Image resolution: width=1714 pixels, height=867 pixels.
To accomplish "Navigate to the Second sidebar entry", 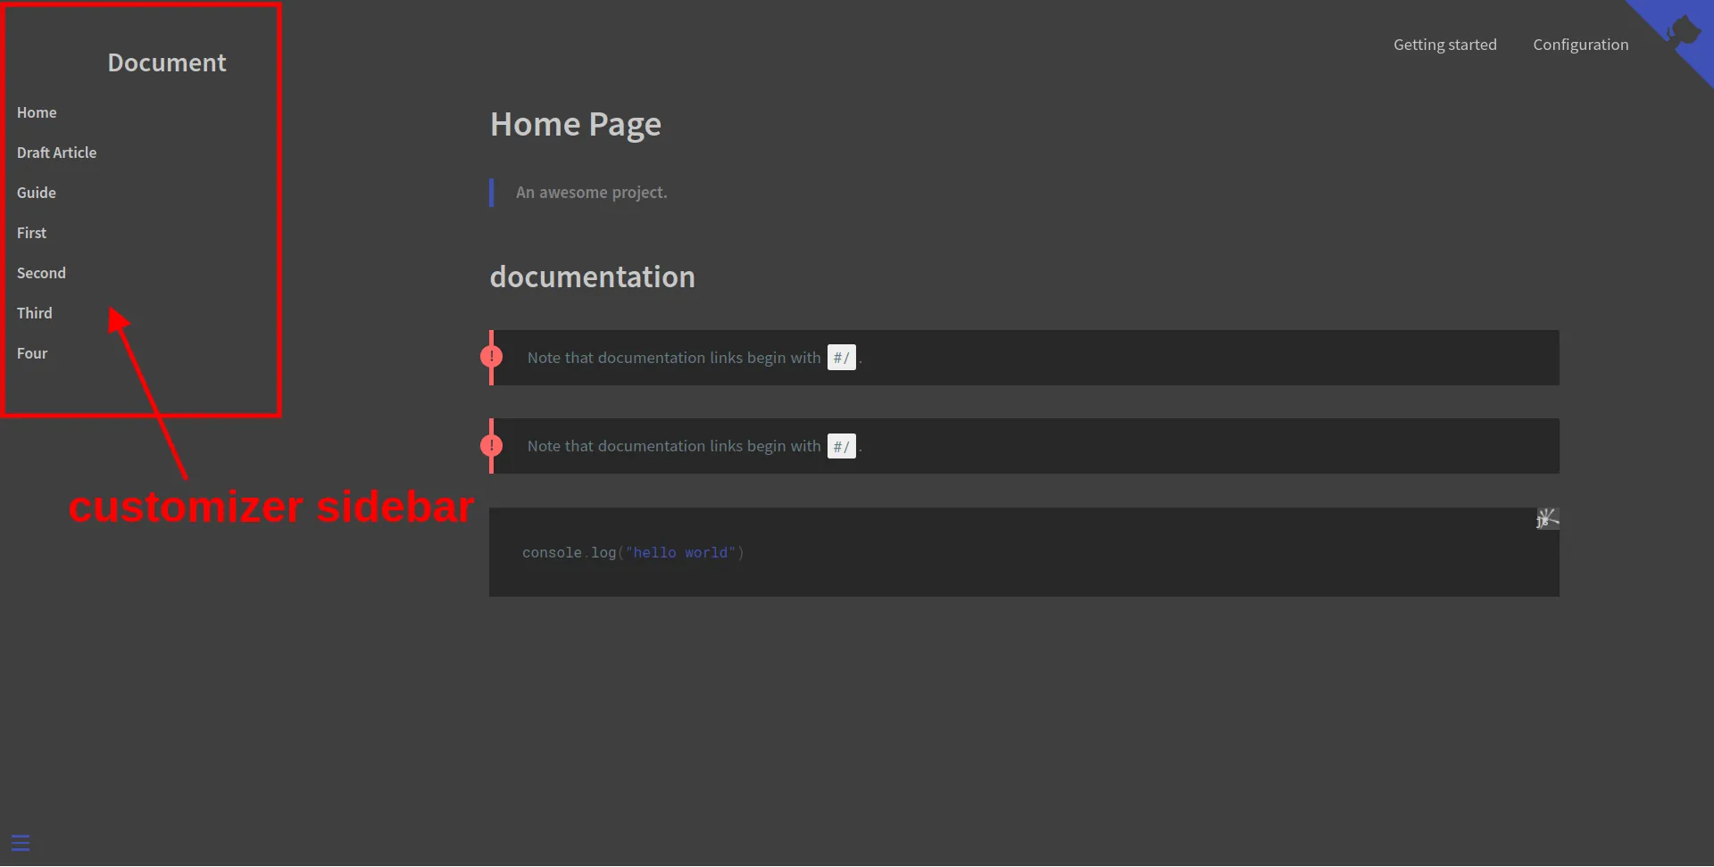I will coord(41,273).
